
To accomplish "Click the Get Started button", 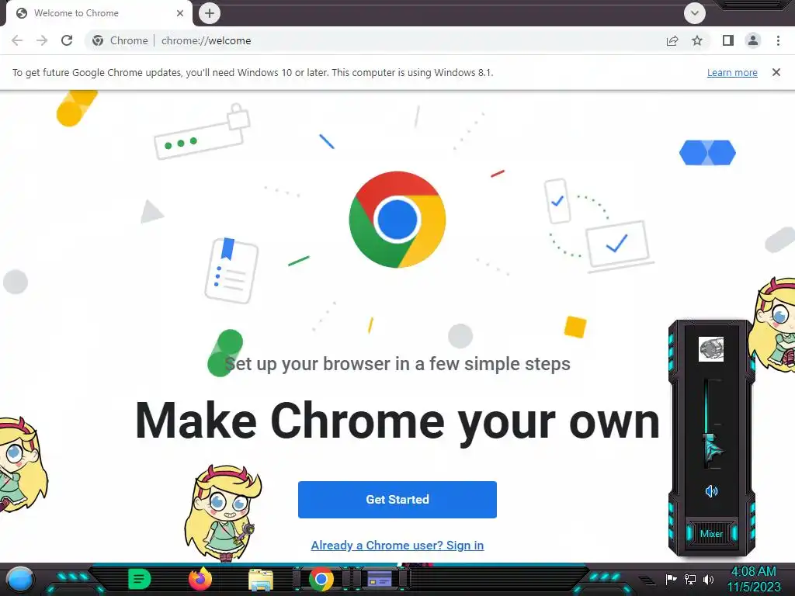I will point(397,500).
